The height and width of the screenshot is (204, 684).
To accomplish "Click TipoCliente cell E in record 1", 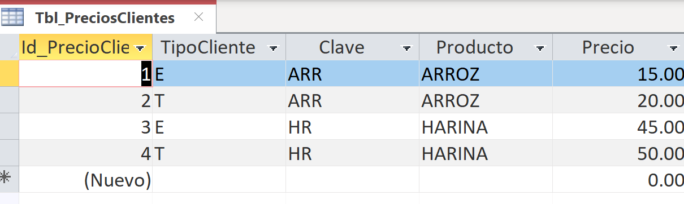I will coord(219,74).
